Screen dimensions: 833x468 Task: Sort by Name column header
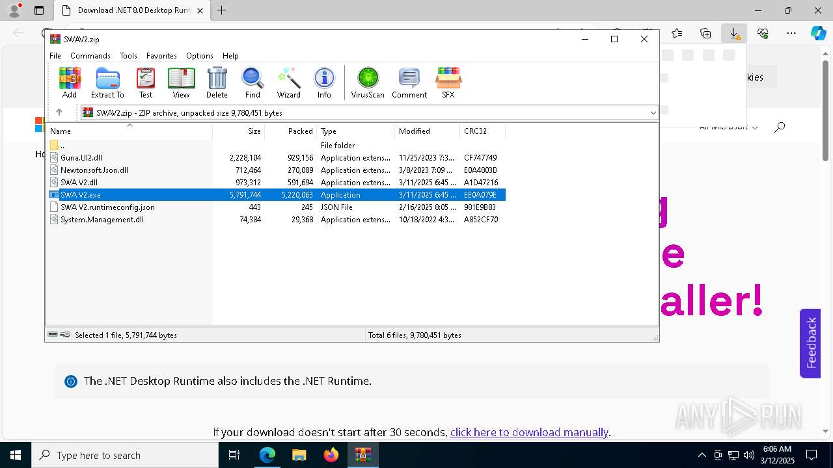129,131
